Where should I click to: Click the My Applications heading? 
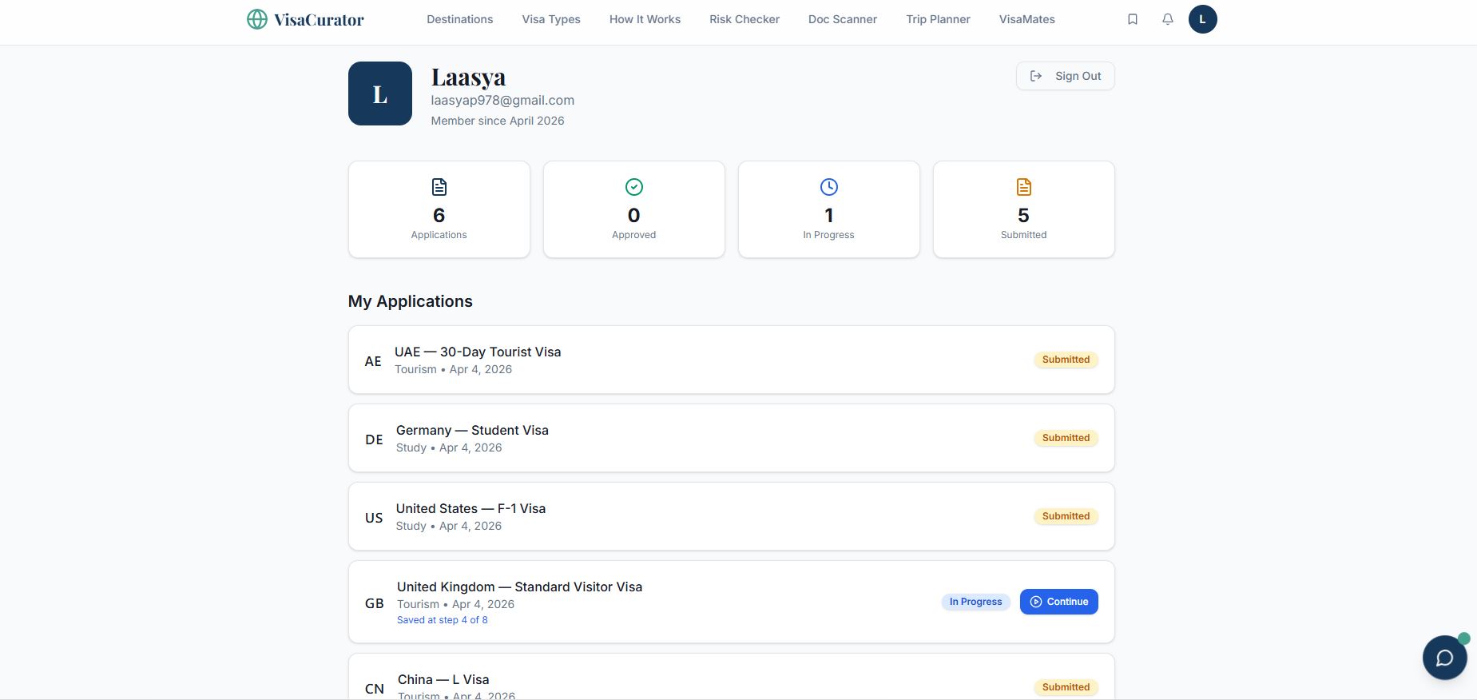411,301
